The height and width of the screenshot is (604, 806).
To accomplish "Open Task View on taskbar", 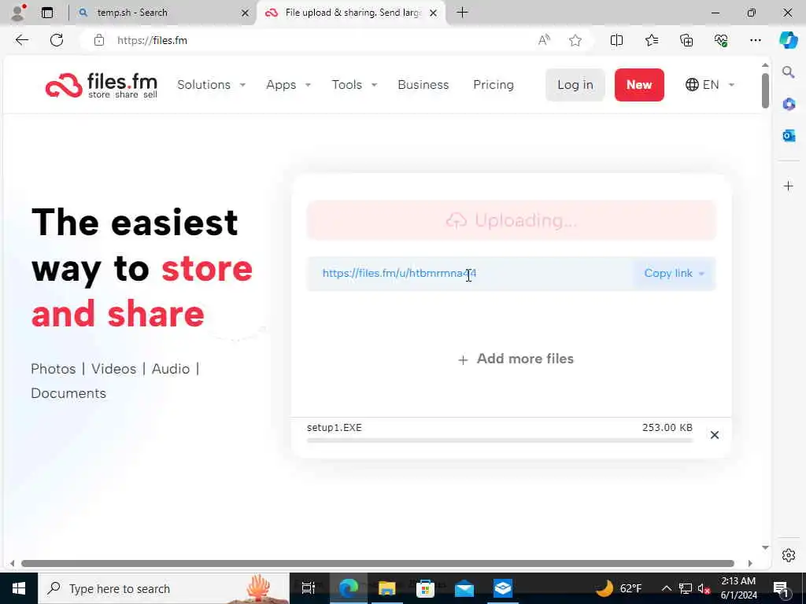I will 309,588.
